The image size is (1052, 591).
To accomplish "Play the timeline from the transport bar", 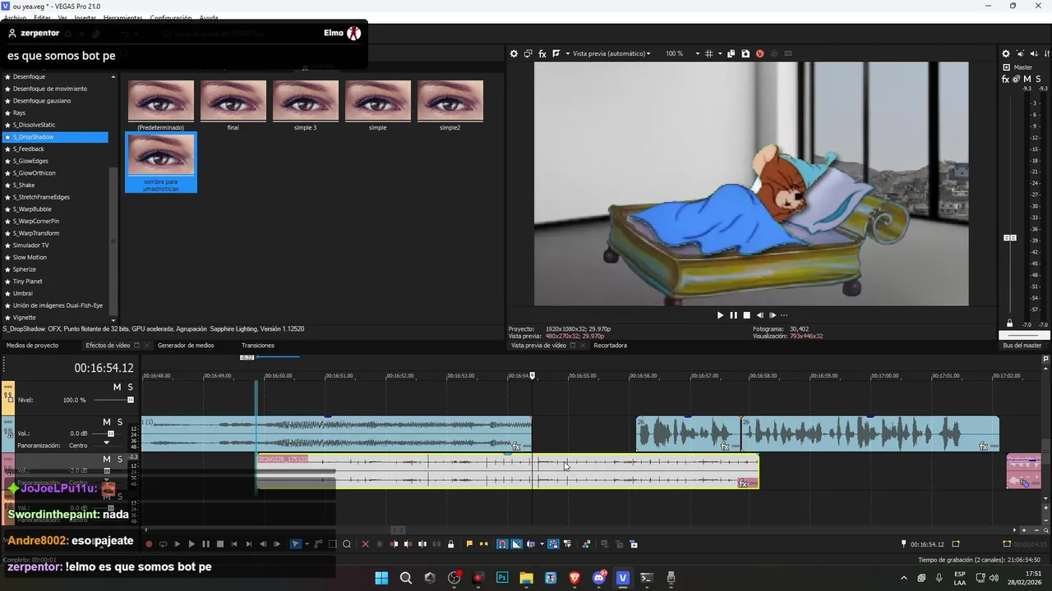I will (191, 544).
